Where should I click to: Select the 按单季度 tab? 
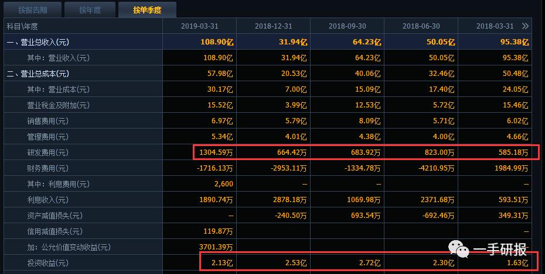(147, 10)
